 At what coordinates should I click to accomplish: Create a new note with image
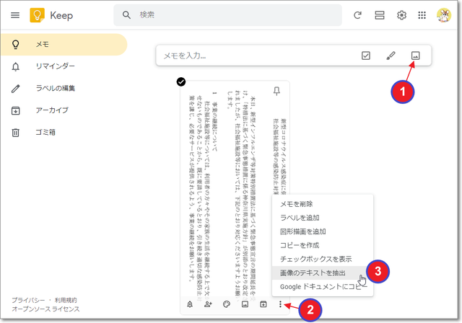click(414, 55)
